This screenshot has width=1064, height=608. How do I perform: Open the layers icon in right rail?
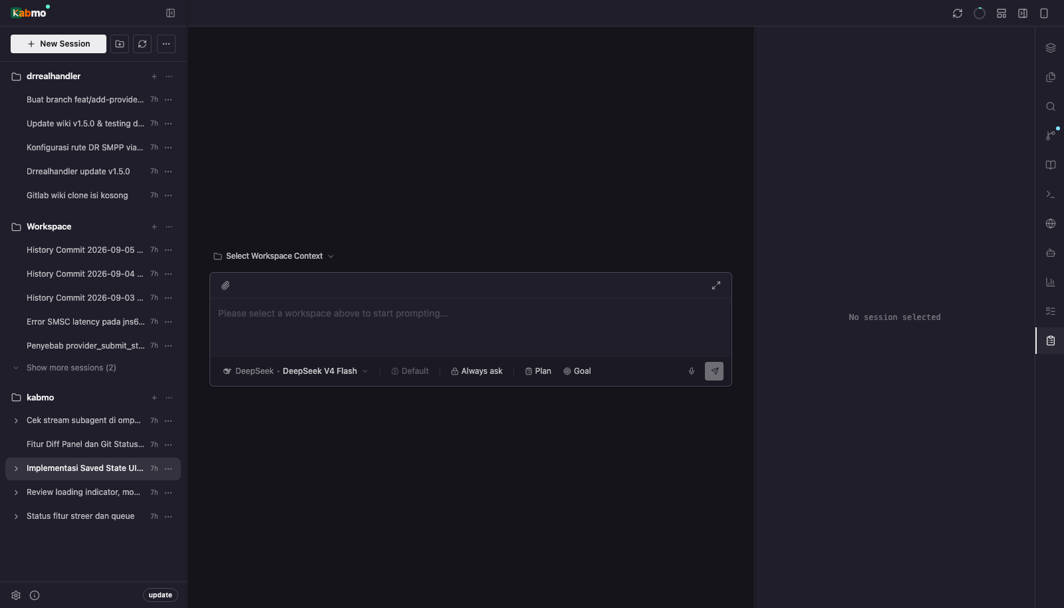coord(1051,48)
